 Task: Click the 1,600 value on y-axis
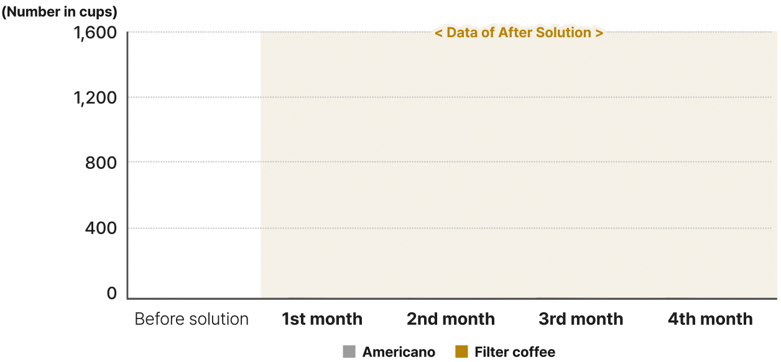pos(95,33)
